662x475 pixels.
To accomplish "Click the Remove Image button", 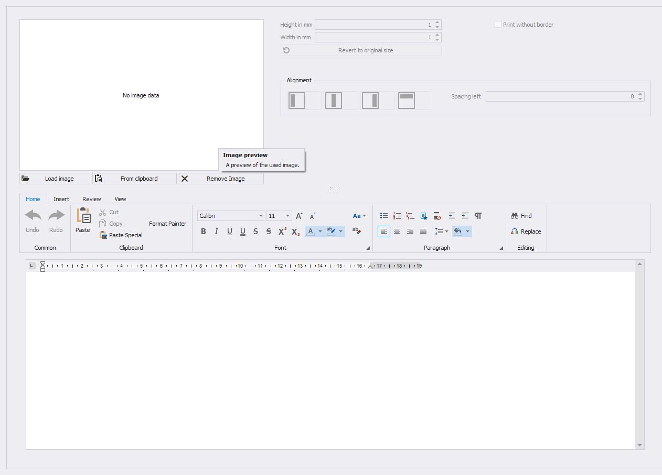I will (221, 179).
